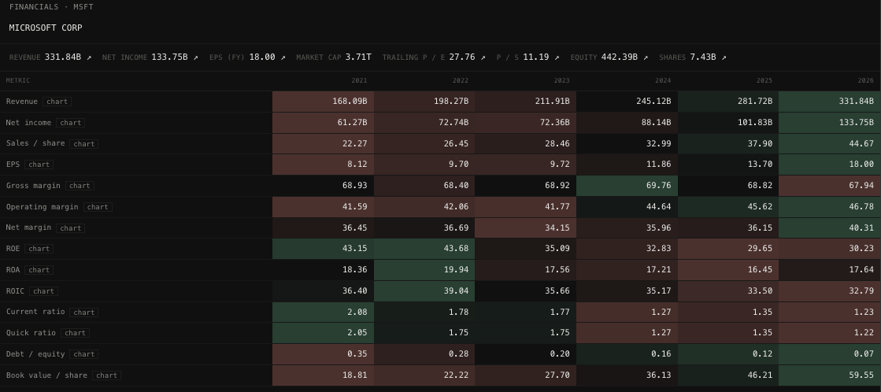Select EPS 2024 cell 11.86
Viewport: 881px width, 392px height.
[x=627, y=165]
